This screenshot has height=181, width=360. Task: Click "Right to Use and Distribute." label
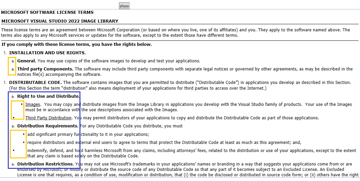(48, 96)
